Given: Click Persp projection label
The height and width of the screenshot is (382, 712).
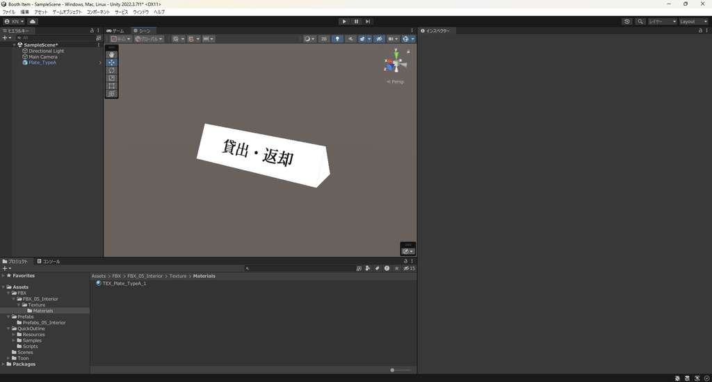Looking at the screenshot, I should (397, 82).
